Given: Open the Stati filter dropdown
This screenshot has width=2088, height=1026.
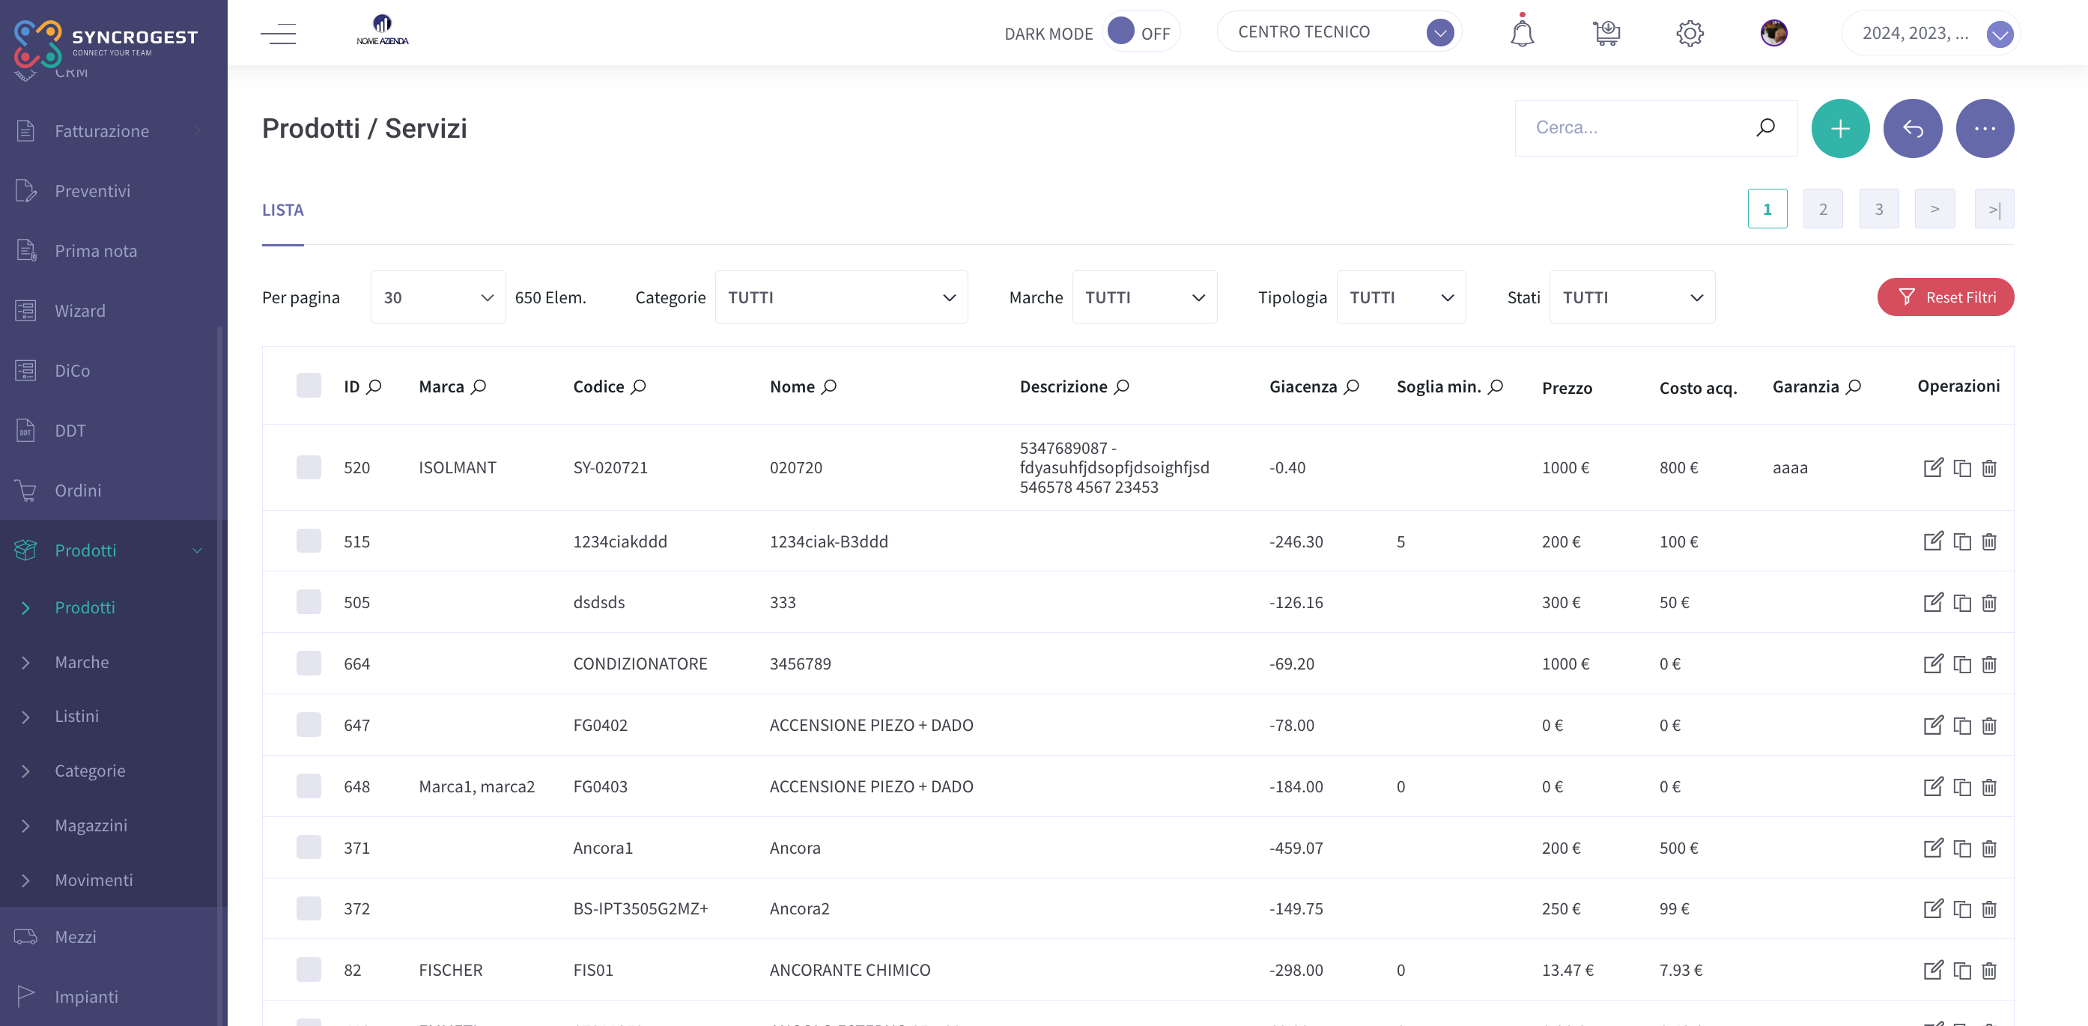Looking at the screenshot, I should pos(1633,297).
